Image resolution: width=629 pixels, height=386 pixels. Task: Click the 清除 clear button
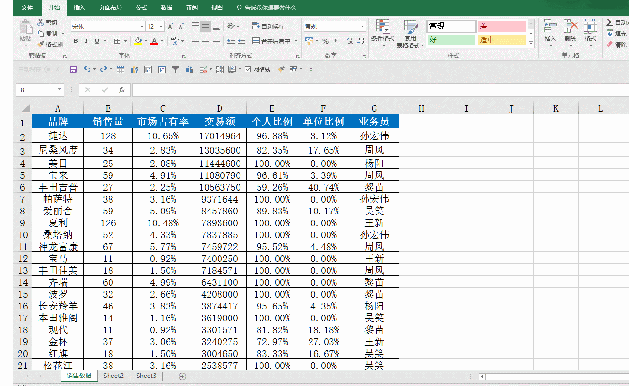pos(618,45)
